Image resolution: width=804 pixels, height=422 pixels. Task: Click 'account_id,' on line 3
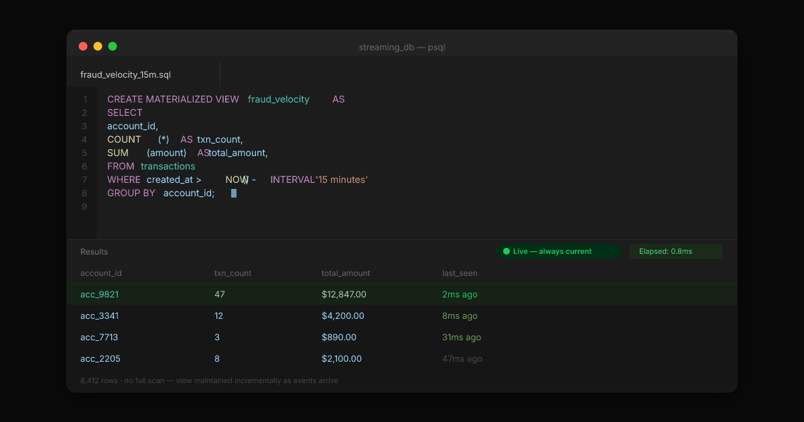(x=133, y=126)
